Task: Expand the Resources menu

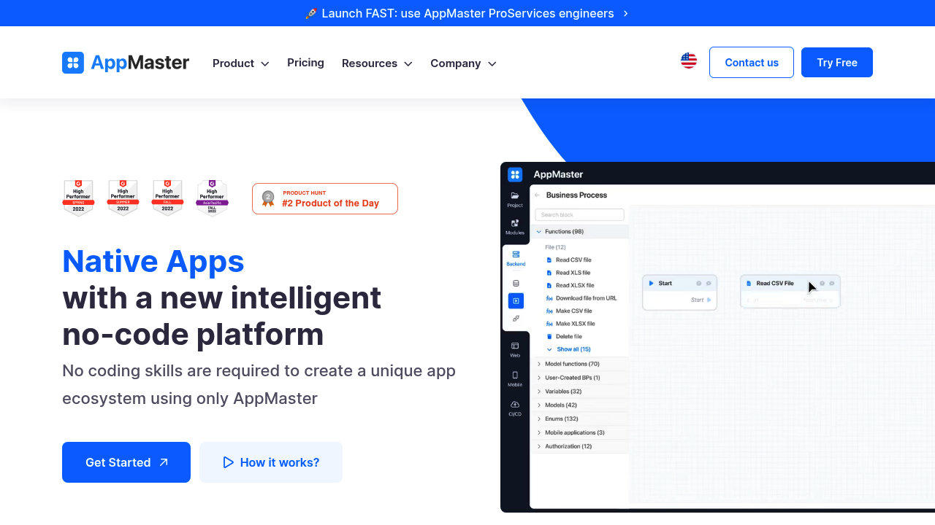Action: coord(377,63)
